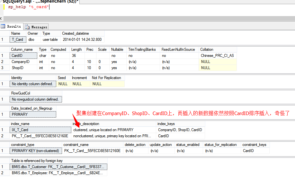The width and height of the screenshot is (295, 189).
Task: Click the Created_datetime column header
Action: 76,33
